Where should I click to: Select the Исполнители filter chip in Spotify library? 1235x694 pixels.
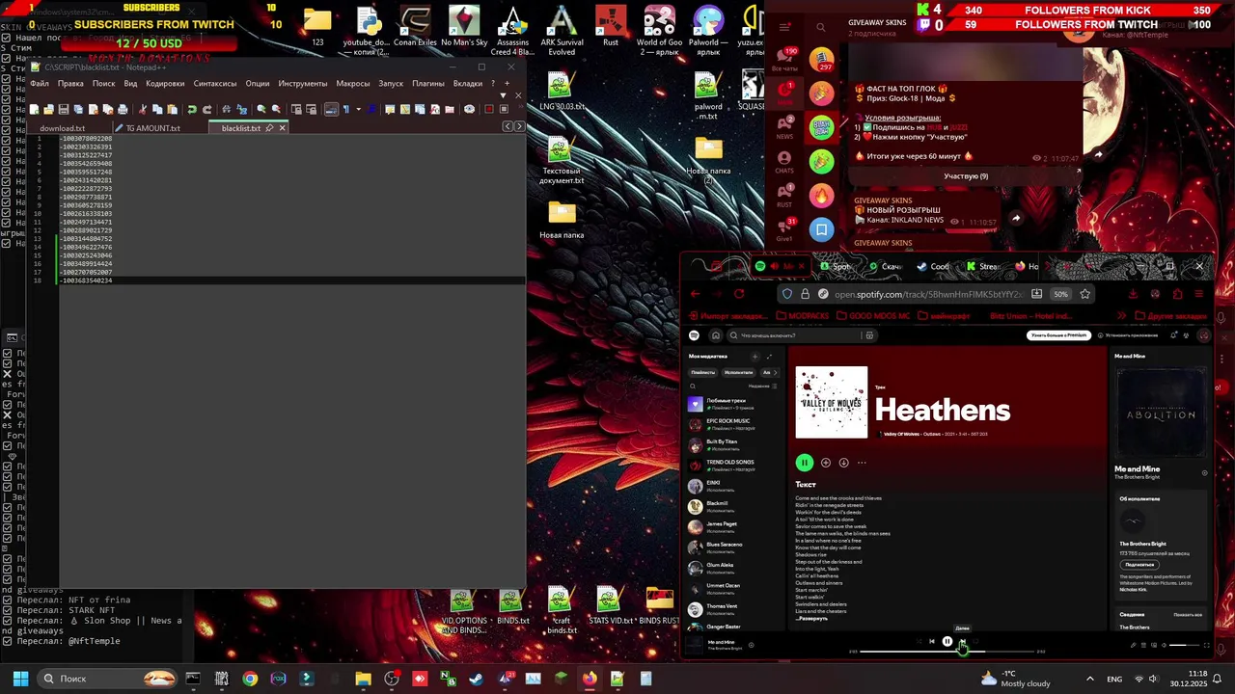click(x=738, y=372)
